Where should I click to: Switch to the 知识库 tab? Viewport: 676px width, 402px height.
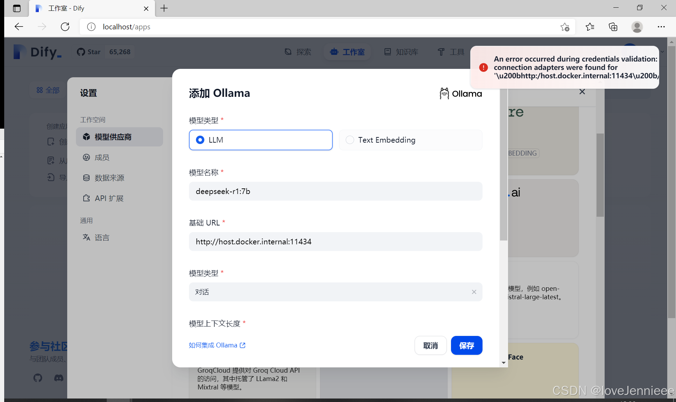point(401,52)
